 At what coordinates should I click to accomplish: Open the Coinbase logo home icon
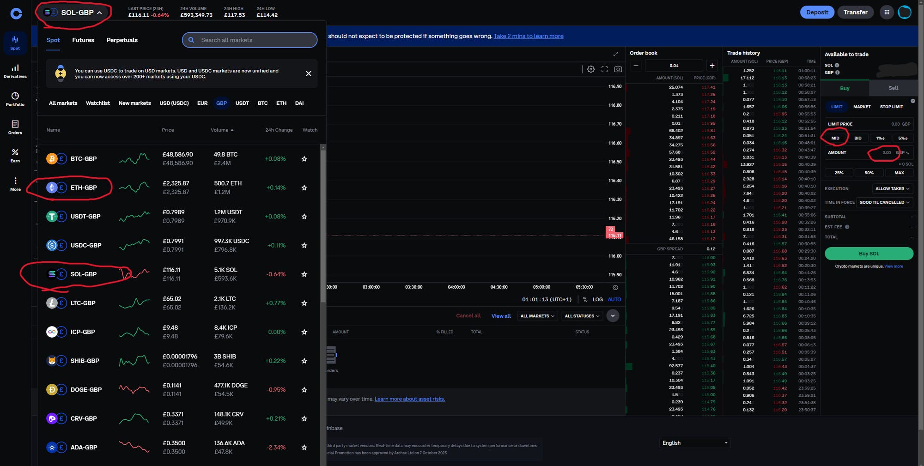point(16,13)
